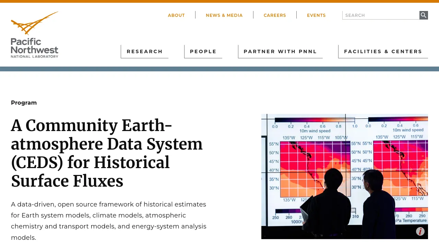Open the EVENTS page

pyautogui.click(x=316, y=15)
